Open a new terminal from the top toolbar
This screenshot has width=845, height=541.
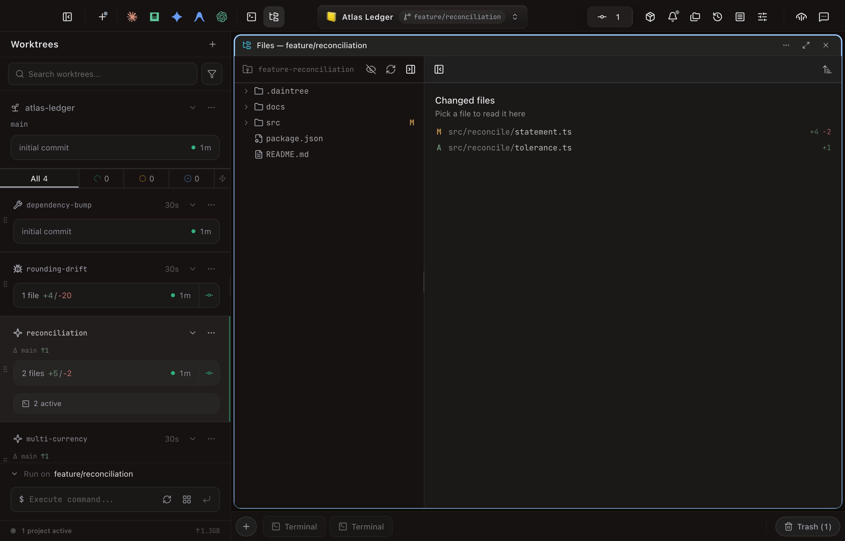(x=251, y=17)
